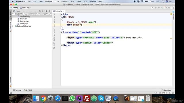The height and width of the screenshot is (103, 184).
Task: Click the Stop square in the toolbar
Action: (169, 8)
